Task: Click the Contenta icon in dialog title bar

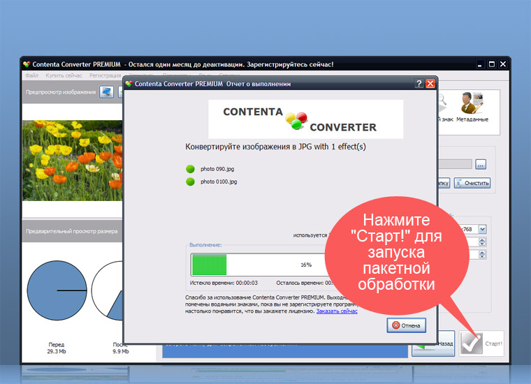Action: [x=129, y=84]
